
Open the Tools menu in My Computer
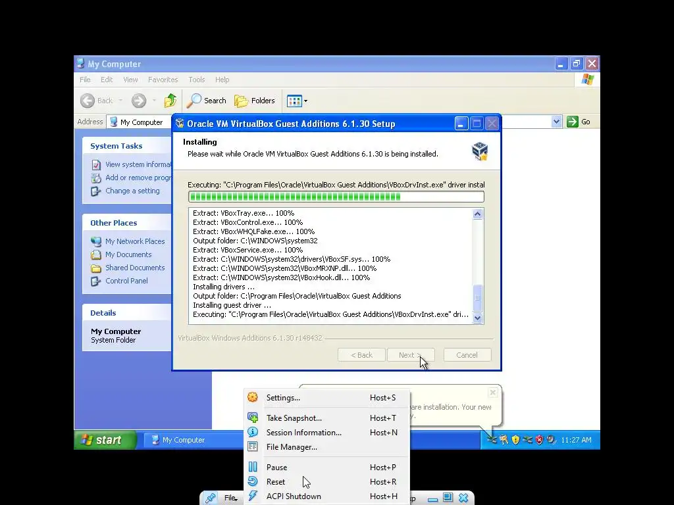point(196,80)
